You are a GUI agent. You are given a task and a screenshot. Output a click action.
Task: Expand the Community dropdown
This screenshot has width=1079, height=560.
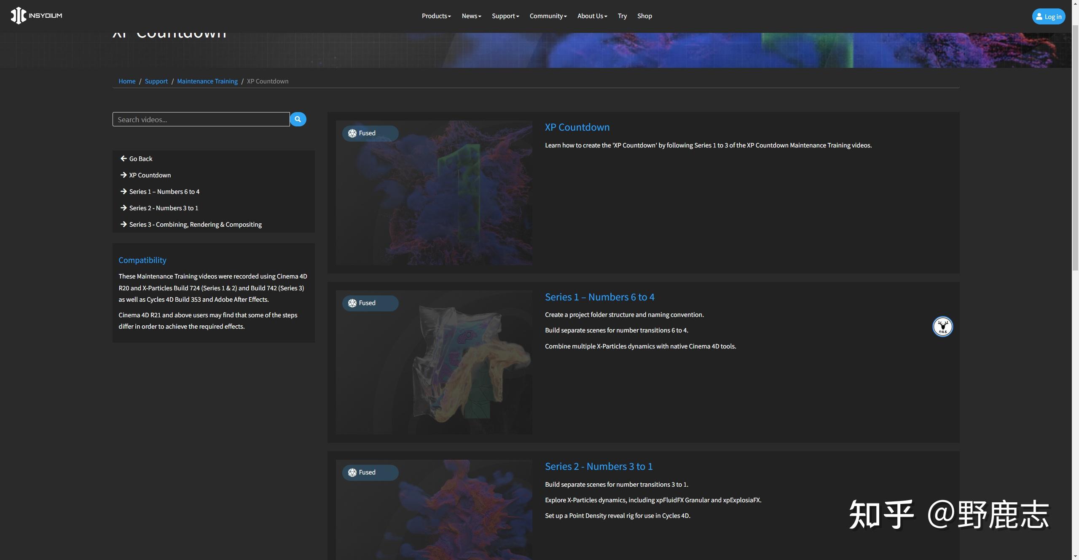tap(548, 16)
